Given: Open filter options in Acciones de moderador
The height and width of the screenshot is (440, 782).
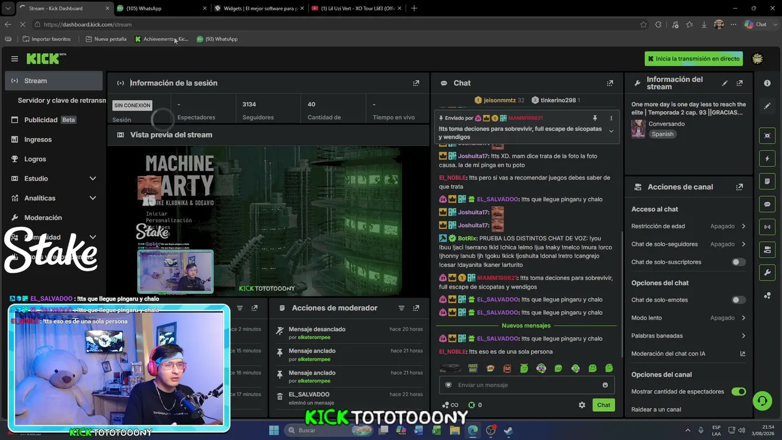Looking at the screenshot, I should click(401, 308).
